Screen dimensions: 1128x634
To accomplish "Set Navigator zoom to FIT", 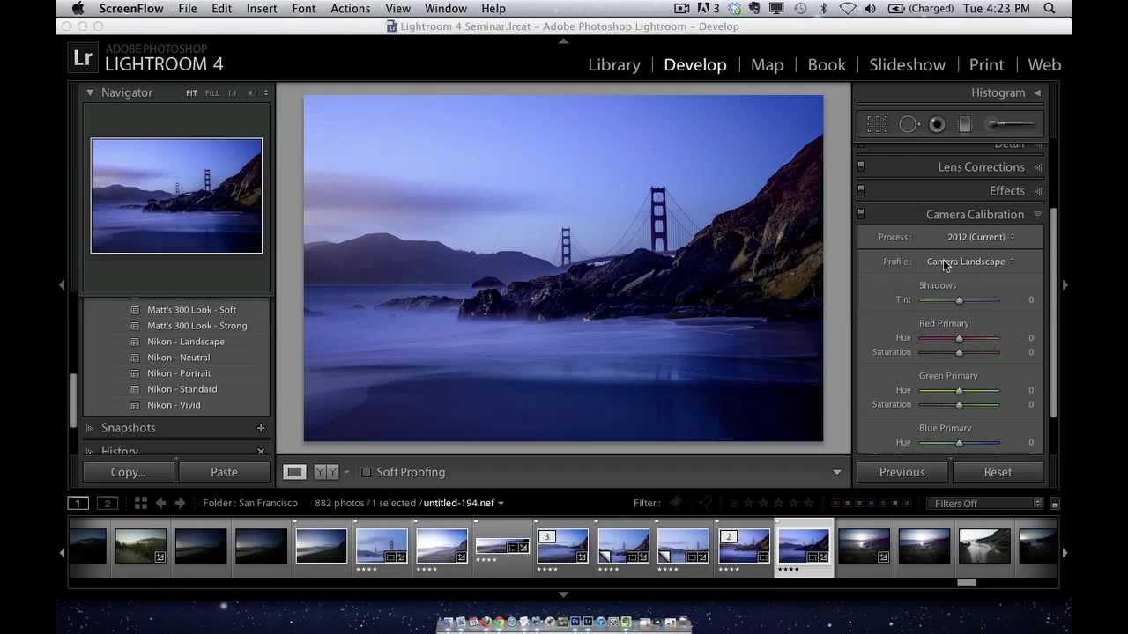I will click(191, 92).
